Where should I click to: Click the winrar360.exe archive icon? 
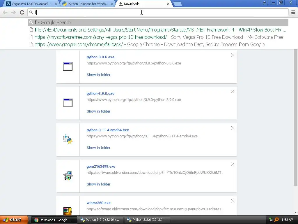[x=68, y=211]
